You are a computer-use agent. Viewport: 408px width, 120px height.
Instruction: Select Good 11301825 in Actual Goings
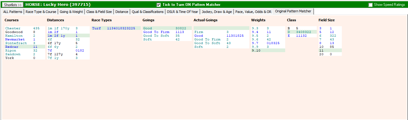(x=221, y=36)
